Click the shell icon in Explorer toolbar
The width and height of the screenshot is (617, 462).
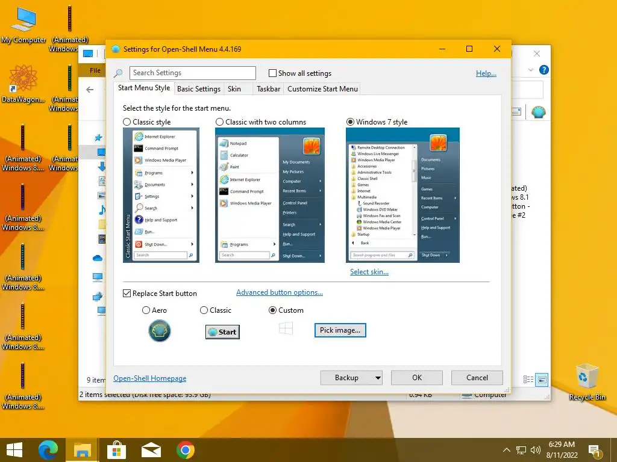tap(538, 112)
